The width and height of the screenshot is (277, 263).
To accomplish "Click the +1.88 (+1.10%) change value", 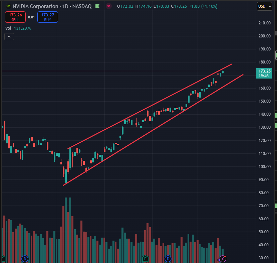I will 203,6.
